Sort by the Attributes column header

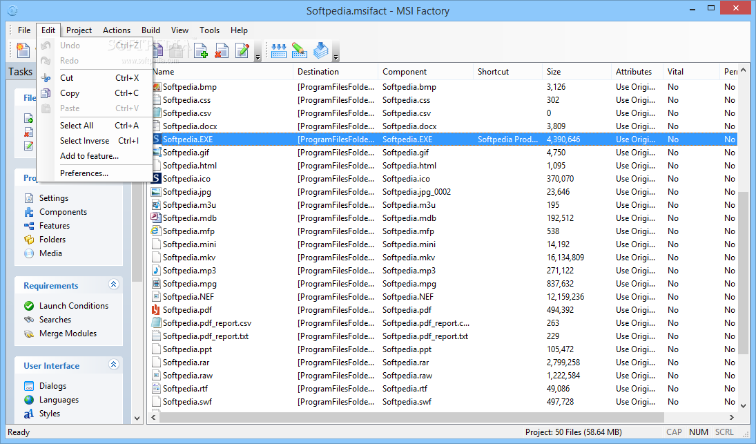pyautogui.click(x=637, y=71)
